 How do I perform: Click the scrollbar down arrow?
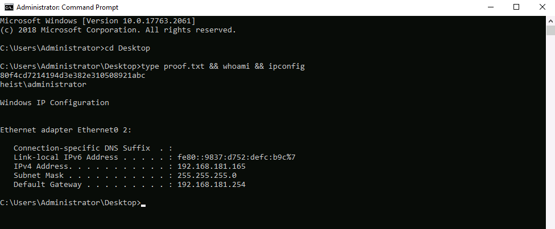pyautogui.click(x=550, y=224)
